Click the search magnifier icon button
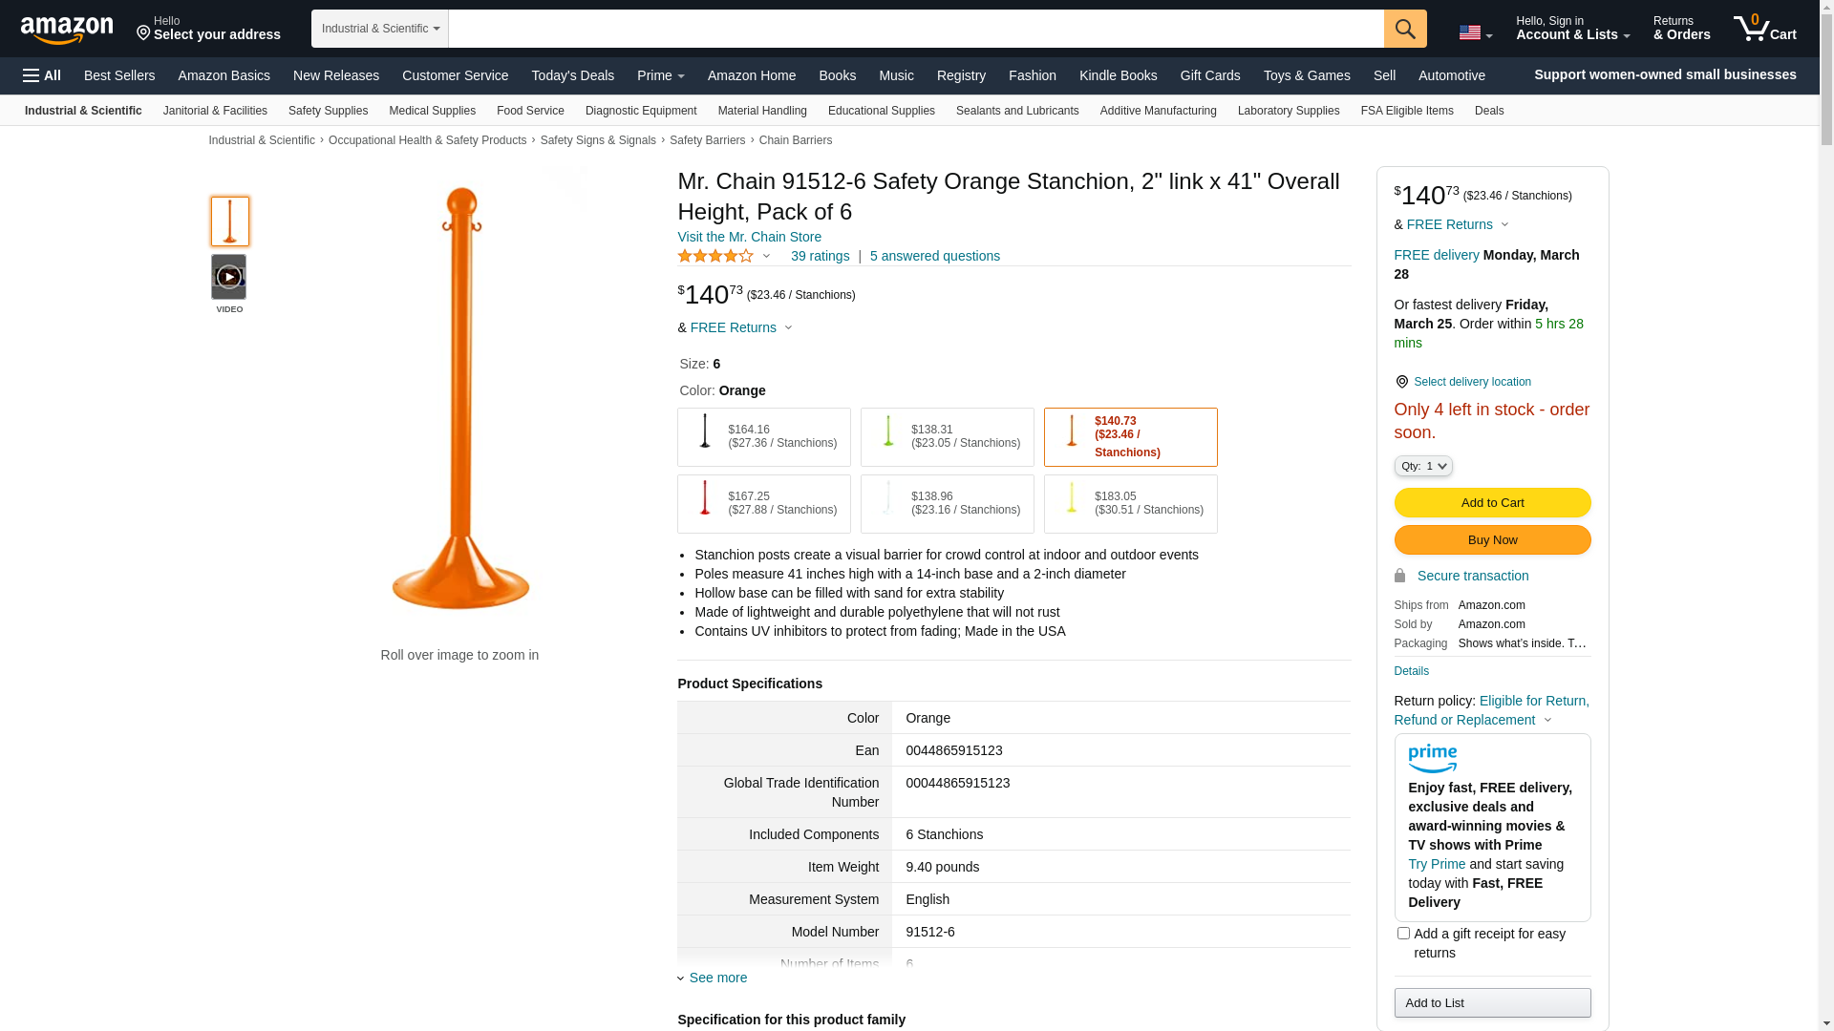The image size is (1834, 1031). pyautogui.click(x=1405, y=29)
